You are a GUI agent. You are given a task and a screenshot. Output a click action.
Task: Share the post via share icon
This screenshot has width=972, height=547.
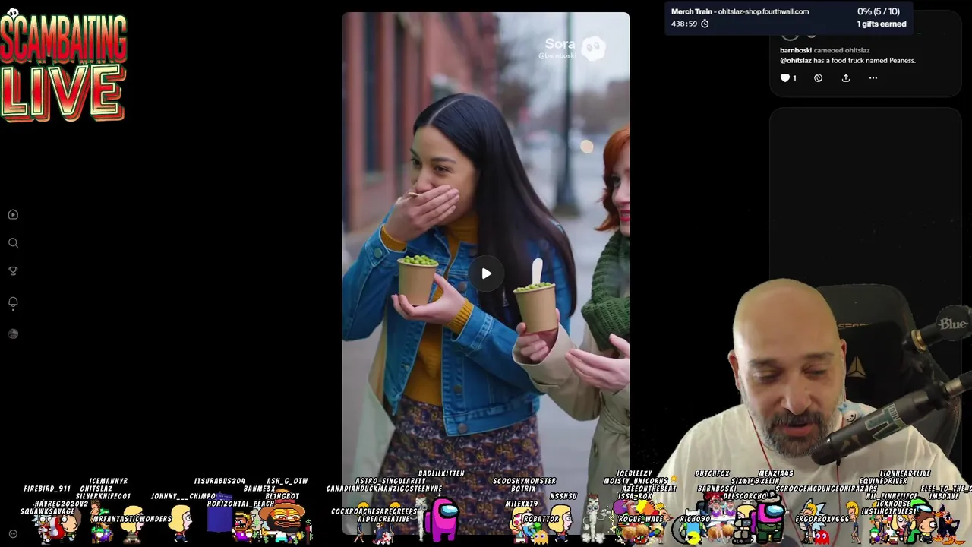point(845,77)
